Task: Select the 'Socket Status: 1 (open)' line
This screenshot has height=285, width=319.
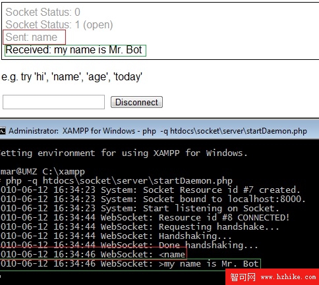Action: (x=59, y=24)
